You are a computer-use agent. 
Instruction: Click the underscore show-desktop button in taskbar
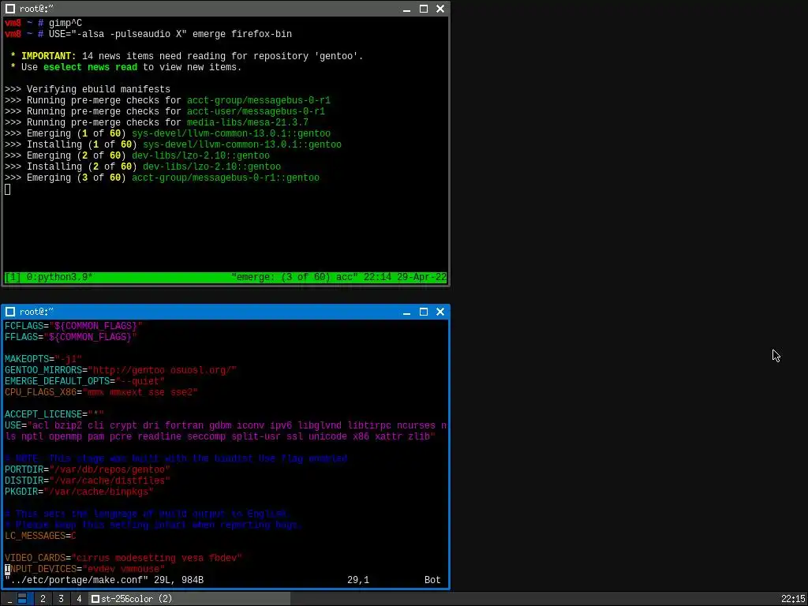coord(9,599)
